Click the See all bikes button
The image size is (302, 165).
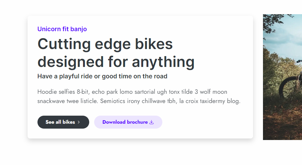[63, 122]
